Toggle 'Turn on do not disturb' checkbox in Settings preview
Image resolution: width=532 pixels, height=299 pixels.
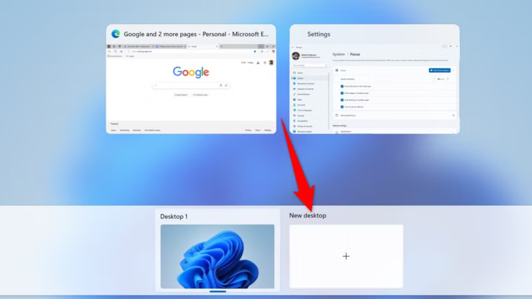tap(342, 107)
